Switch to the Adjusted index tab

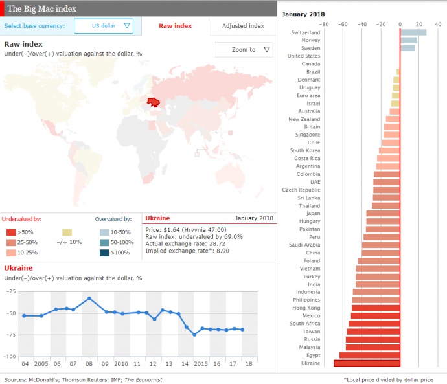point(243,26)
